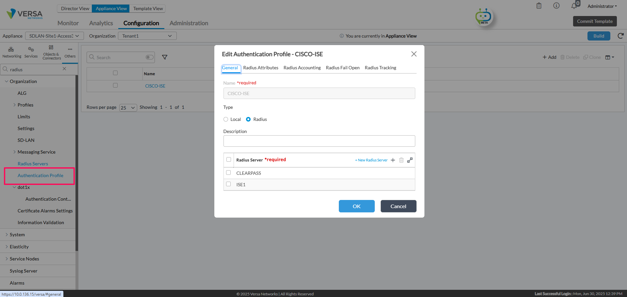
Task: Clear the radius sidebar search
Action: (64, 69)
